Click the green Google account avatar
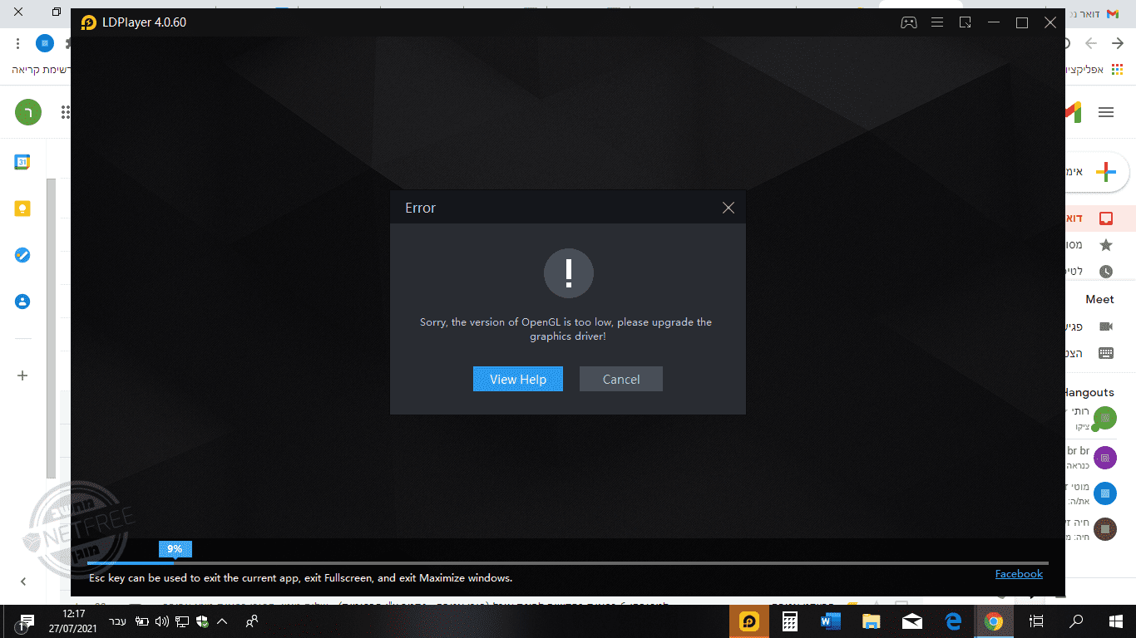This screenshot has width=1136, height=638. coord(28,112)
